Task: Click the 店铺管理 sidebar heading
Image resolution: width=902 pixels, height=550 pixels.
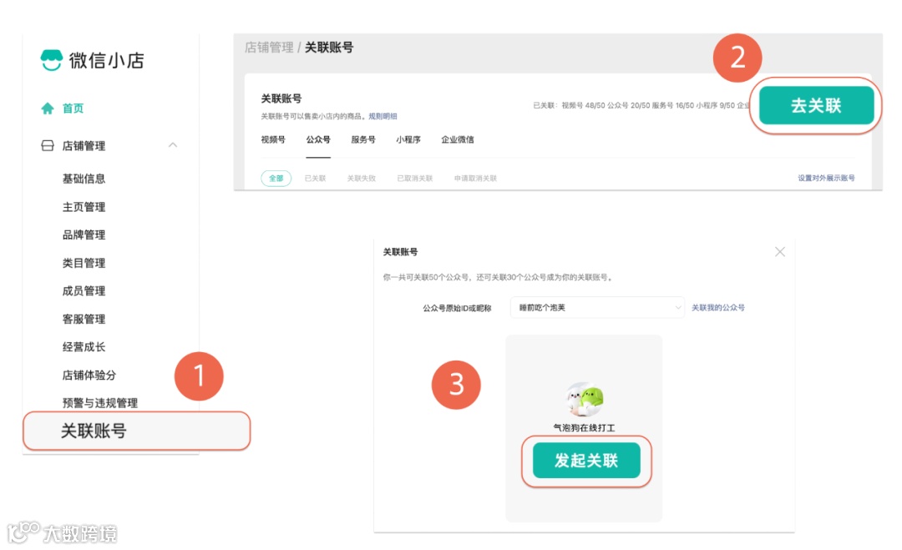Action: tap(84, 145)
